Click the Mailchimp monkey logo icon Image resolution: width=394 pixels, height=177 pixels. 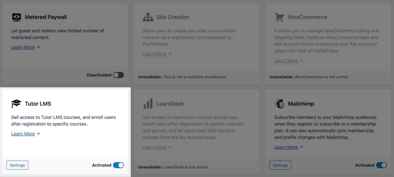pyautogui.click(x=279, y=104)
